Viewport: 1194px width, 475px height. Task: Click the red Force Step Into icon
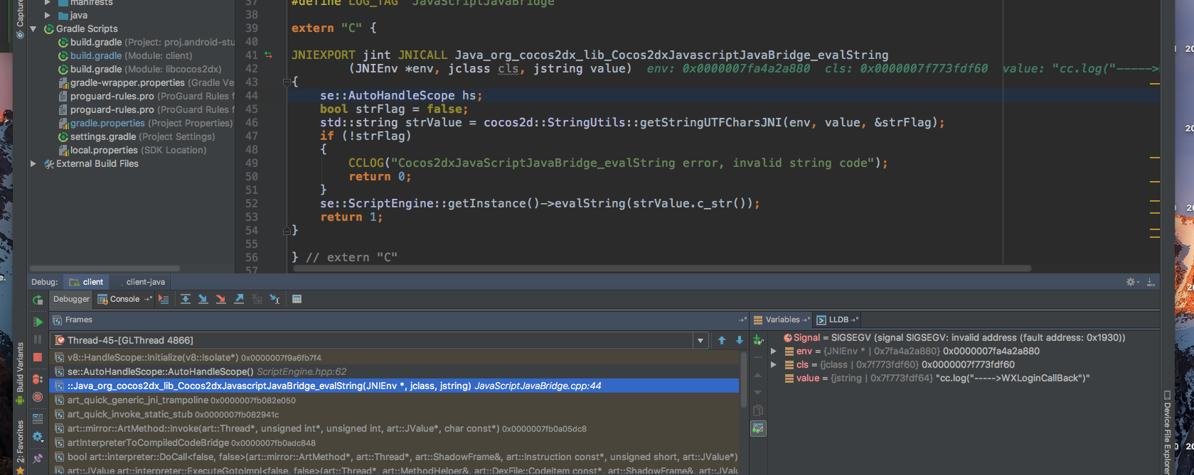pyautogui.click(x=220, y=299)
